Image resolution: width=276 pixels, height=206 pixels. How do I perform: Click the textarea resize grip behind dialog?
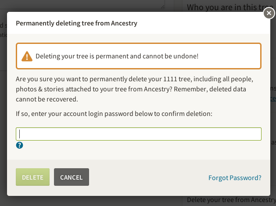click(163, 7)
